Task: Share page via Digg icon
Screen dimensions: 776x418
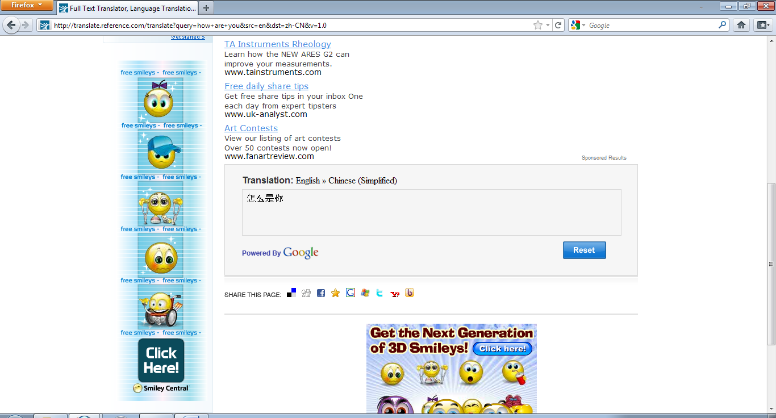Action: point(306,293)
